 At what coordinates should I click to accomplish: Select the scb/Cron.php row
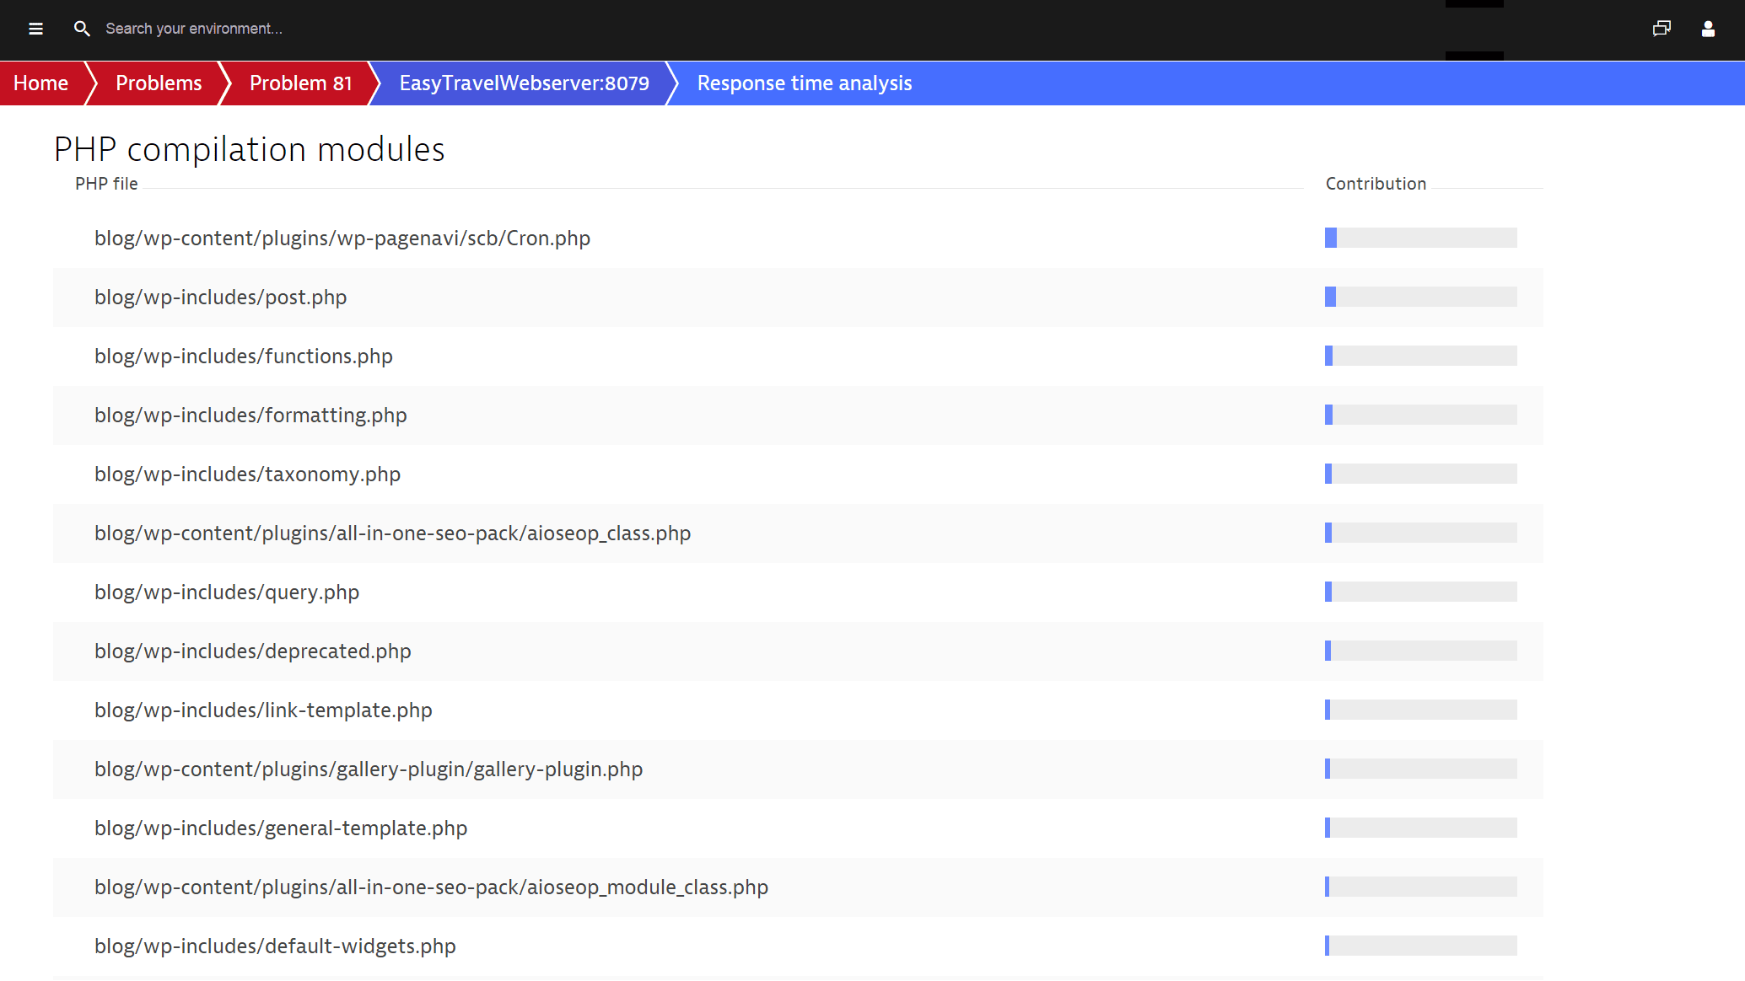coord(798,239)
